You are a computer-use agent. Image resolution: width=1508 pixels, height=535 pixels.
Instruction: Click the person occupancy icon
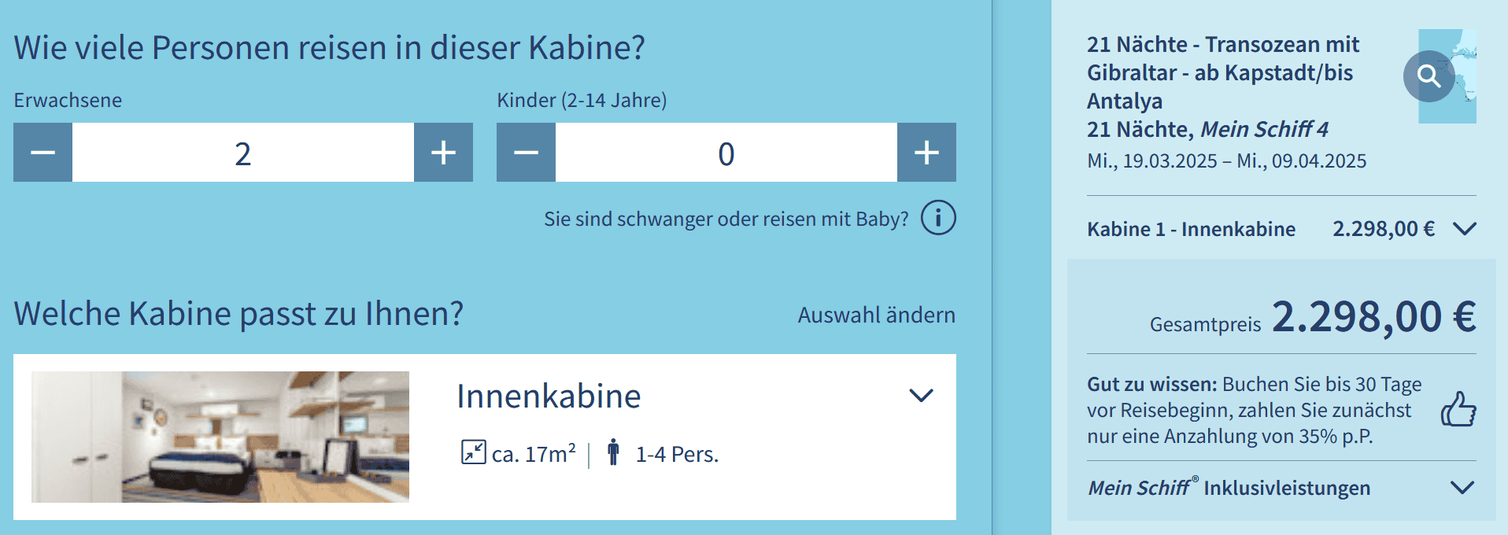point(613,452)
